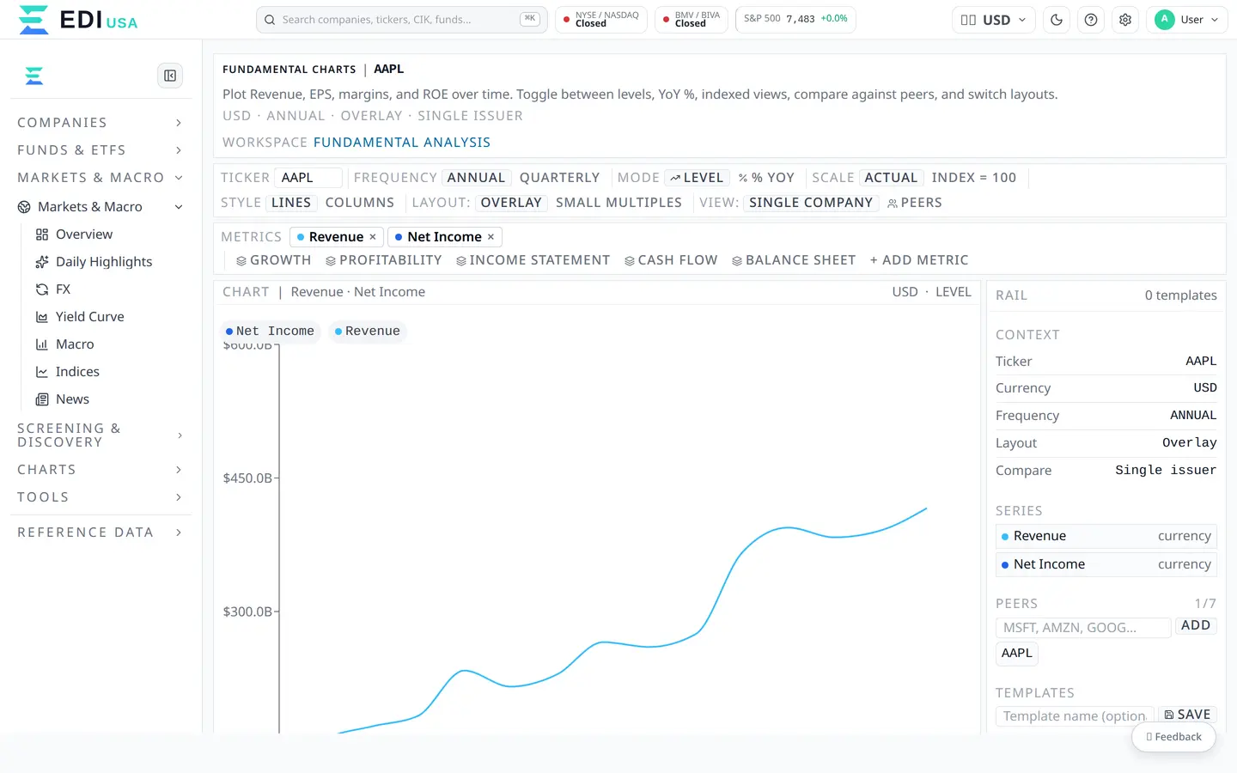Viewport: 1237px width, 773px height.
Task: Click the Net Income legend dot
Action: [229, 332]
